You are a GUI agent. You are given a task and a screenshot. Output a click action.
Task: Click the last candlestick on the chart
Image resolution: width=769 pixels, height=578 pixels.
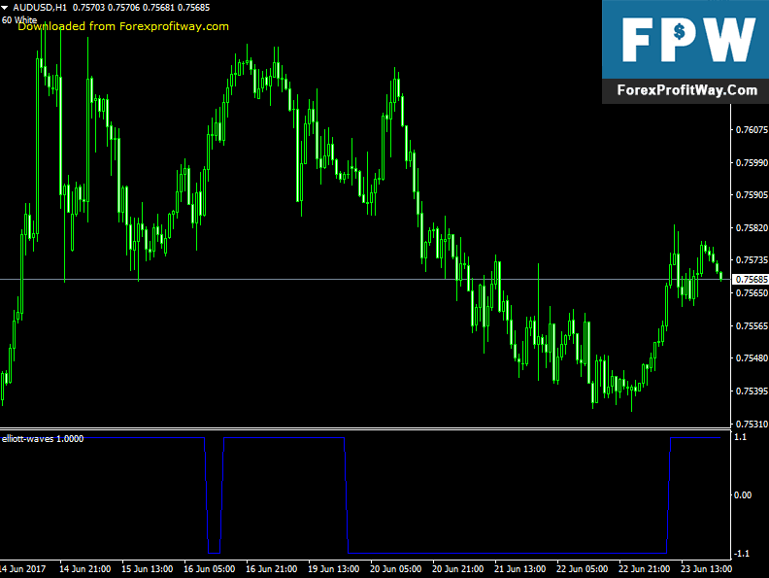[x=720, y=276]
